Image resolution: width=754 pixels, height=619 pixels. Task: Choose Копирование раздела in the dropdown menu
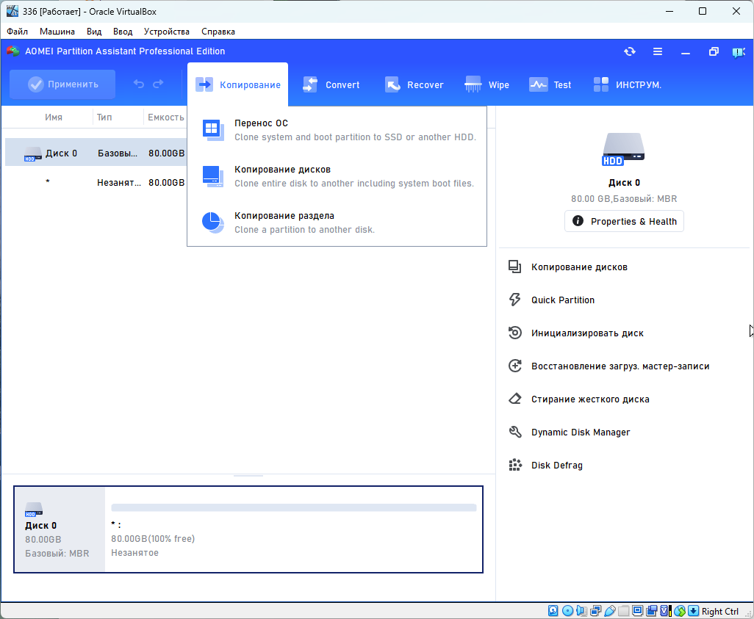coord(284,216)
